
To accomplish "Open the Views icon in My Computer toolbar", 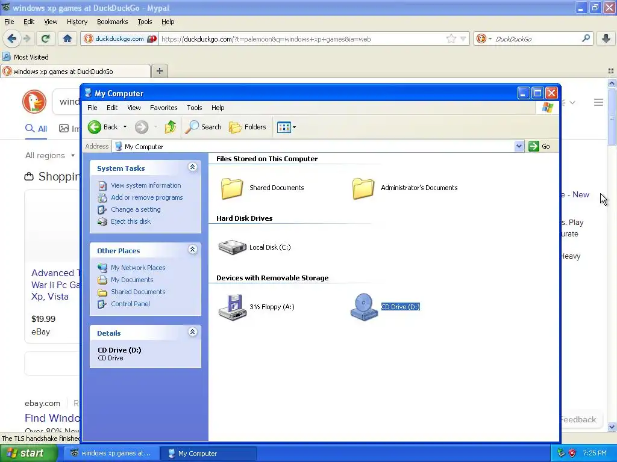I will pyautogui.click(x=283, y=127).
